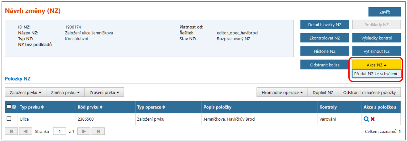Collapse the yellow Akce NZ menu
This screenshot has width=407, height=141.
377,65
